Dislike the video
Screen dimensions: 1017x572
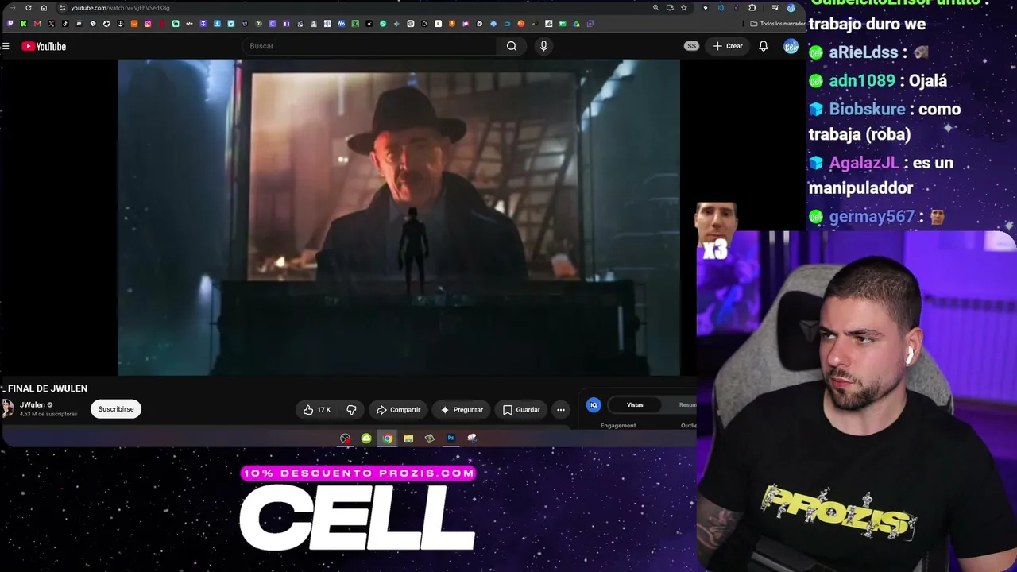pos(351,410)
